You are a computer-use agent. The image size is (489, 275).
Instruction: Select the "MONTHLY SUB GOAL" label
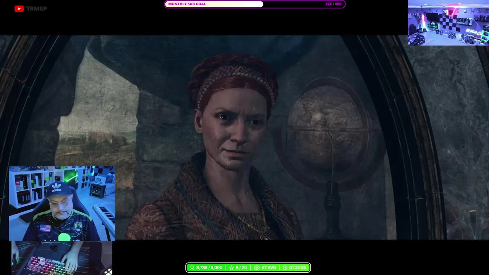187,4
